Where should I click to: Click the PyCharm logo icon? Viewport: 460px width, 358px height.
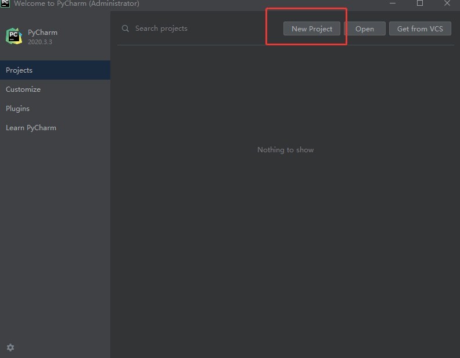14,36
